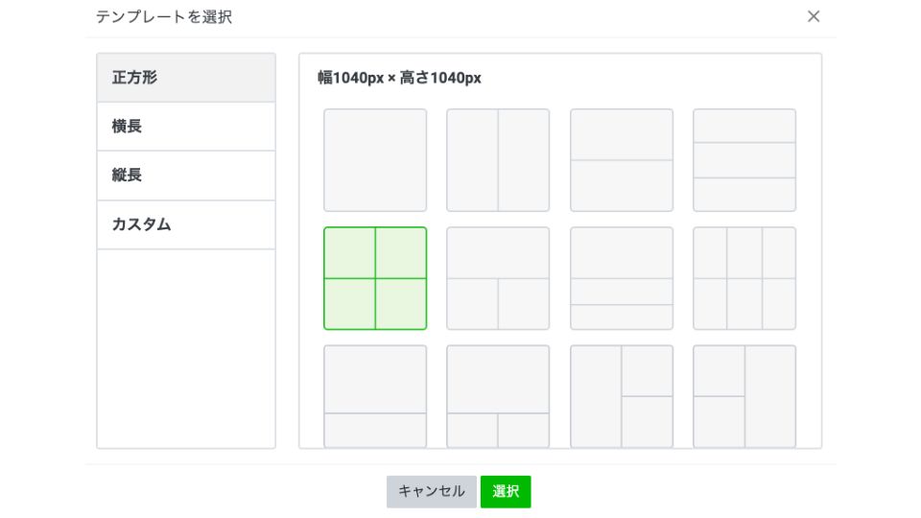Close the template dialog with X

(x=814, y=16)
